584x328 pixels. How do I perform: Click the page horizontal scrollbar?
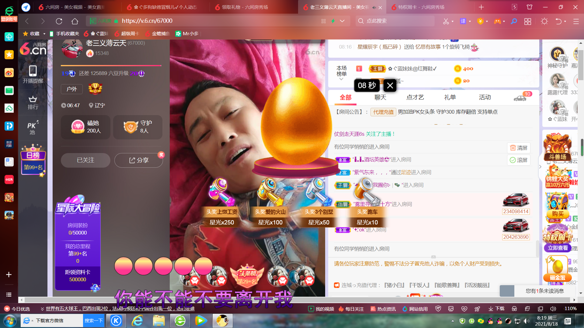pyautogui.click(x=298, y=300)
